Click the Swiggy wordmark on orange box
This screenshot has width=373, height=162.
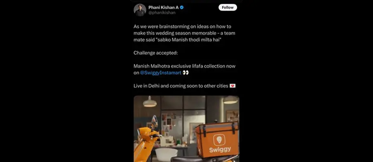click(x=220, y=150)
